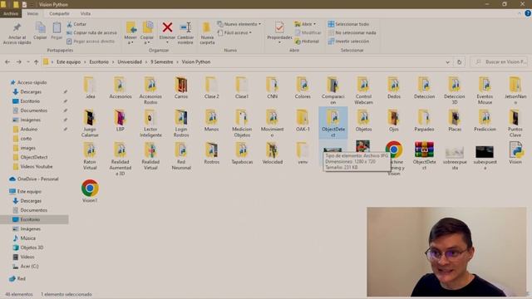
Task: Open the Fácil acceso dropdown
Action: [234, 32]
